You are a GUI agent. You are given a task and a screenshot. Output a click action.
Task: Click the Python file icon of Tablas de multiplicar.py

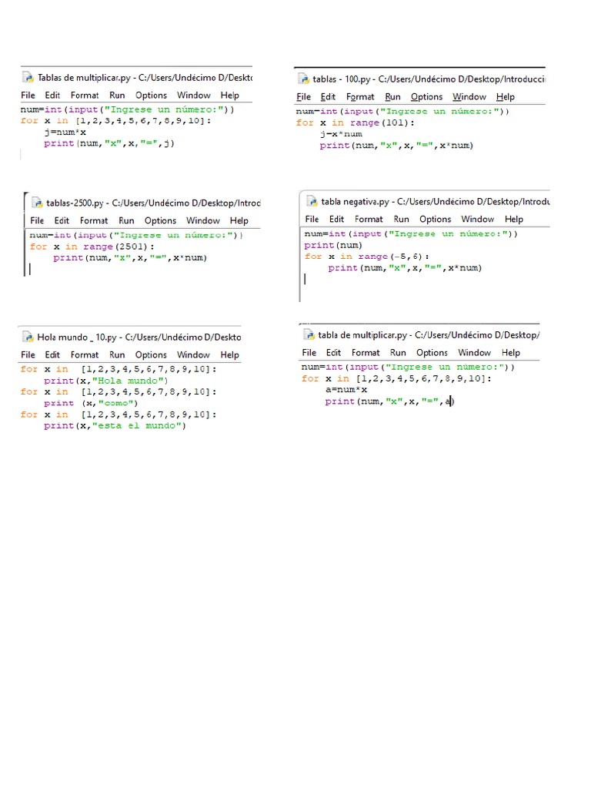click(x=28, y=78)
